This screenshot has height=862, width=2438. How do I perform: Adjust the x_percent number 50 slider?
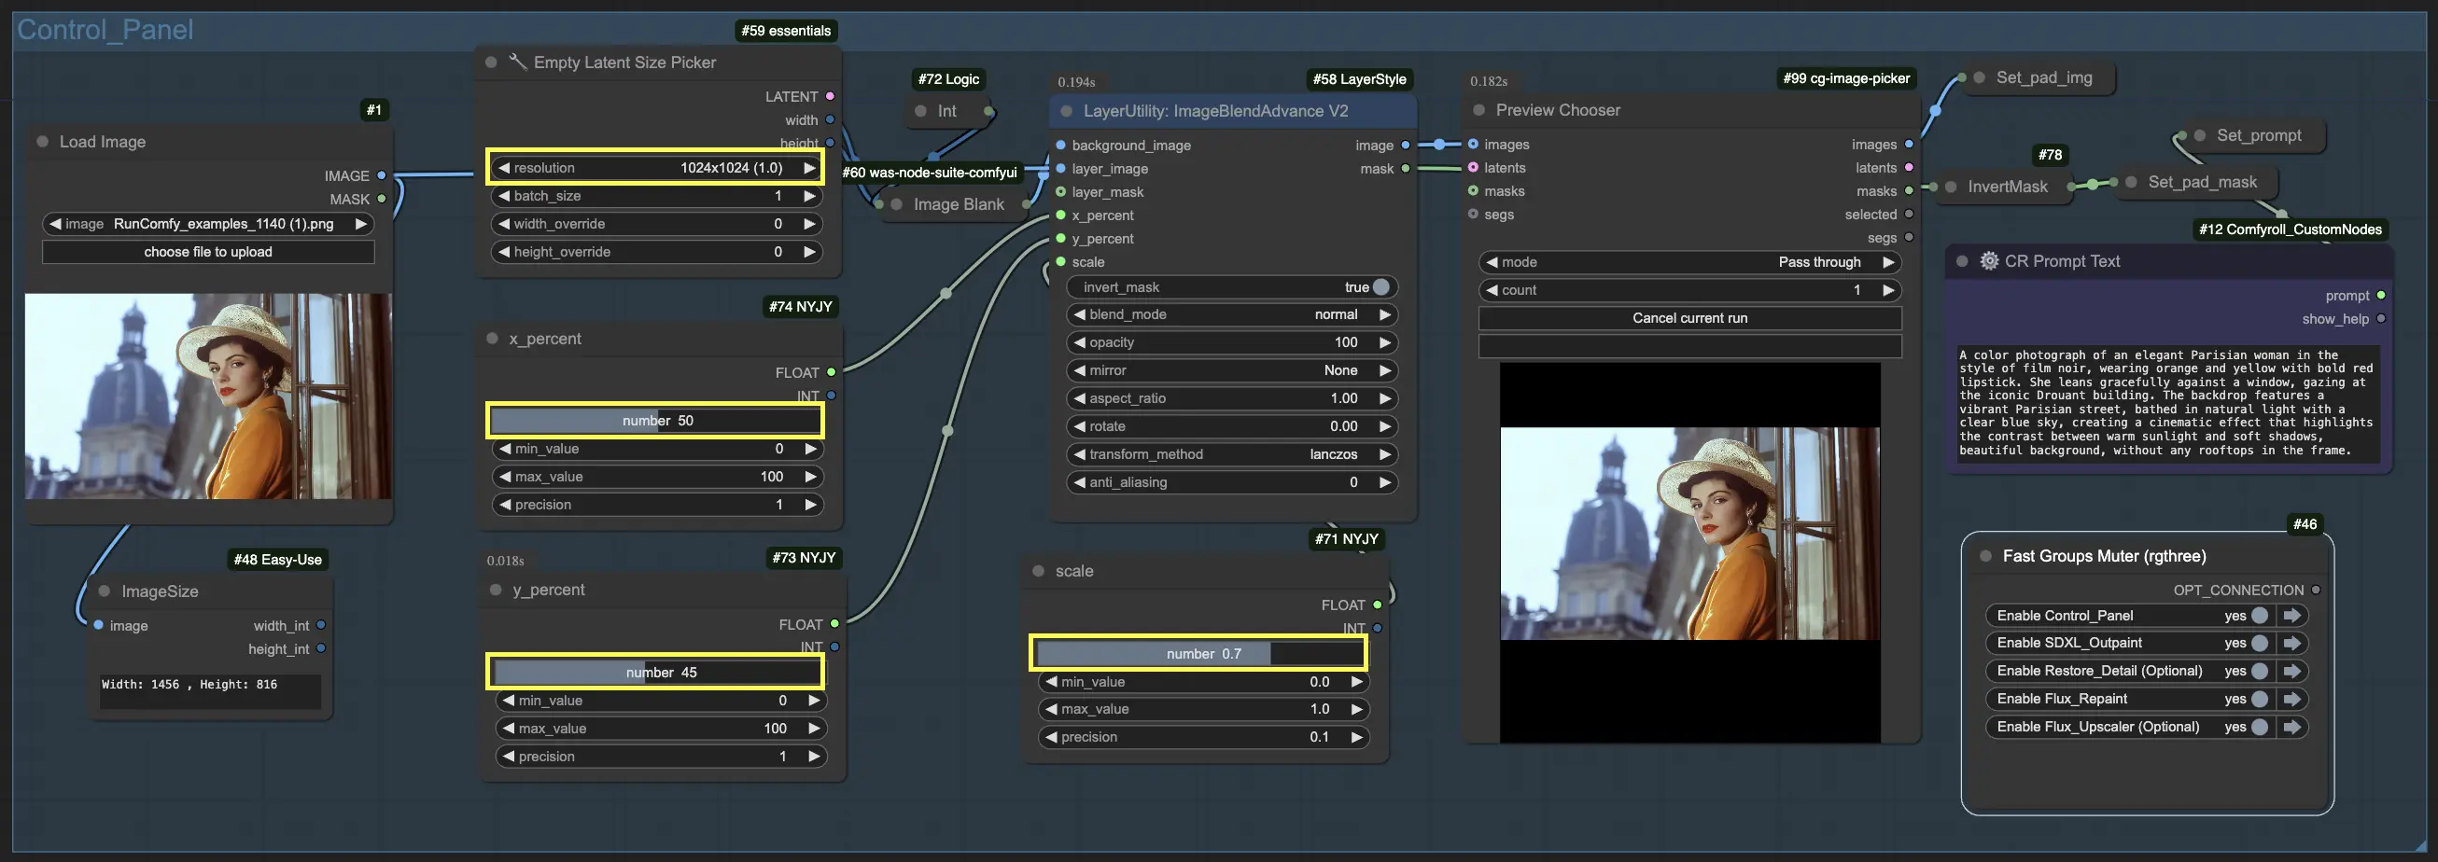click(x=656, y=421)
